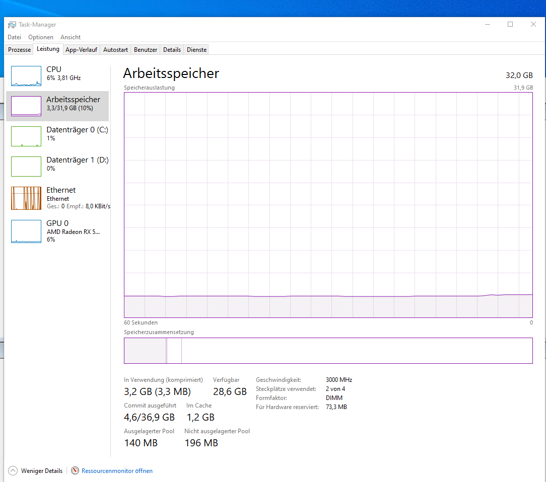
Task: Click the 32,0 GB total memory value
Action: point(519,75)
